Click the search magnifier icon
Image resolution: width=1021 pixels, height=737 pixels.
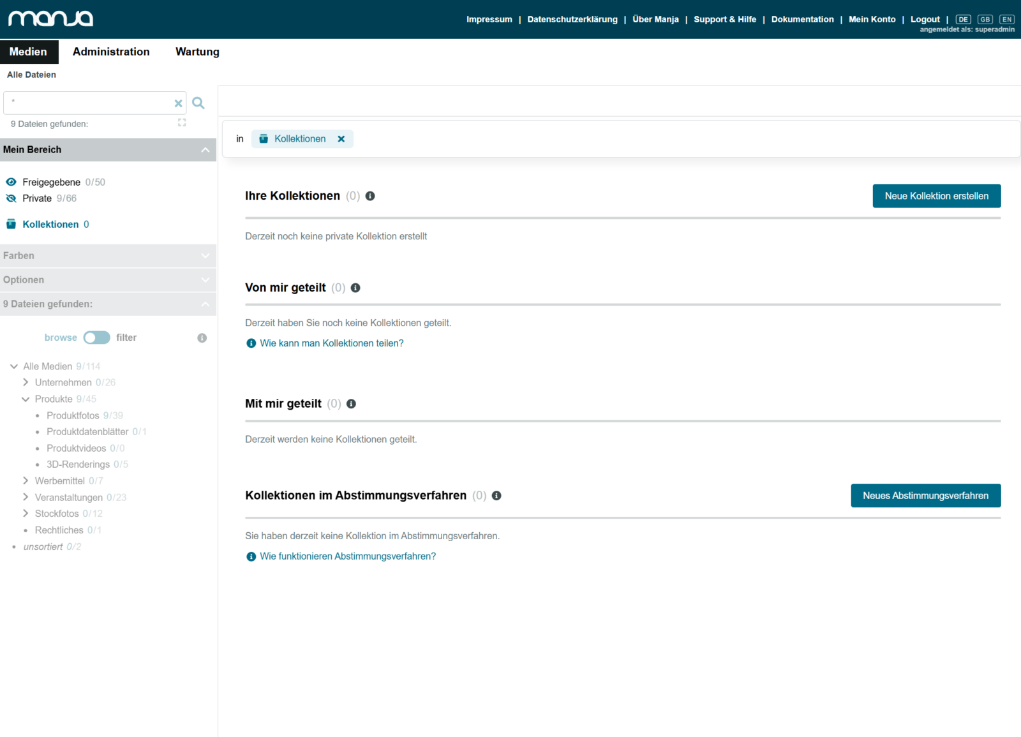coord(198,103)
